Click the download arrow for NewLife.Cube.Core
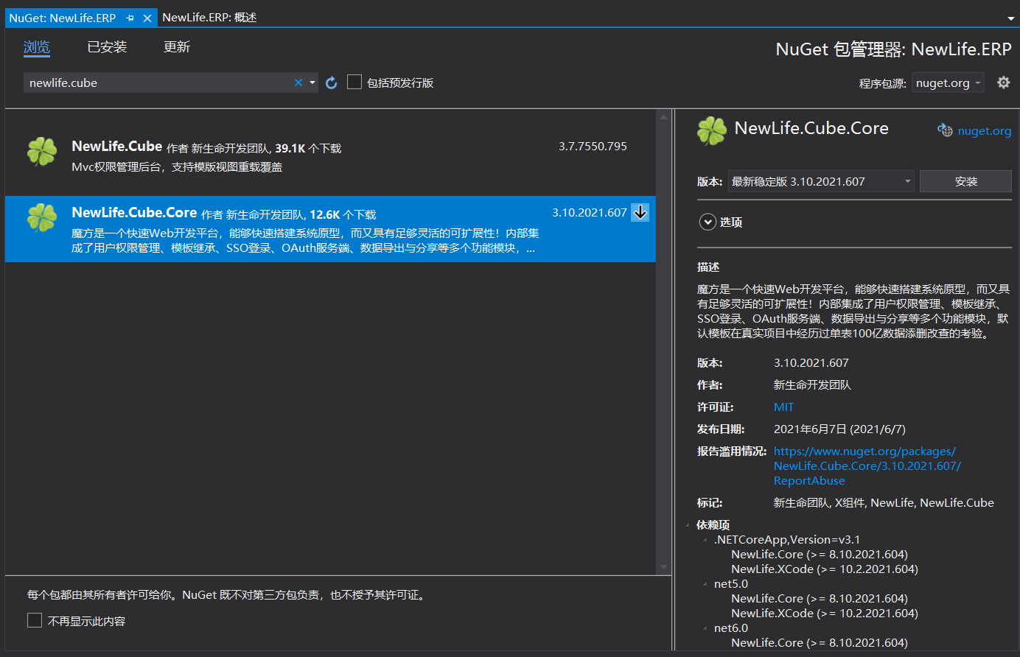Image resolution: width=1020 pixels, height=657 pixels. tap(640, 212)
